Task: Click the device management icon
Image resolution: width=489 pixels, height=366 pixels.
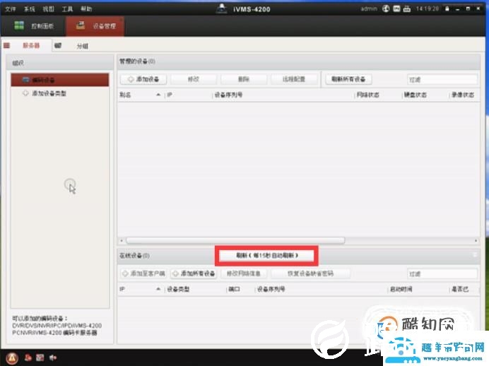Action: pos(81,25)
